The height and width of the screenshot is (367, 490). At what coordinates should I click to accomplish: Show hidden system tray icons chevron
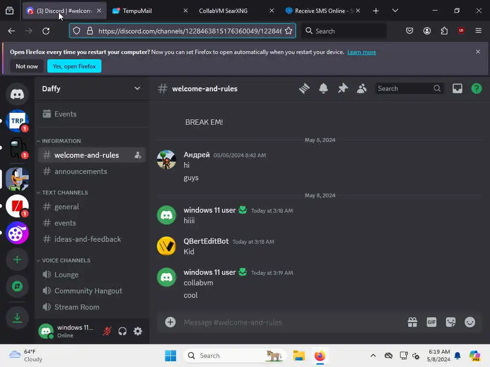click(373, 356)
